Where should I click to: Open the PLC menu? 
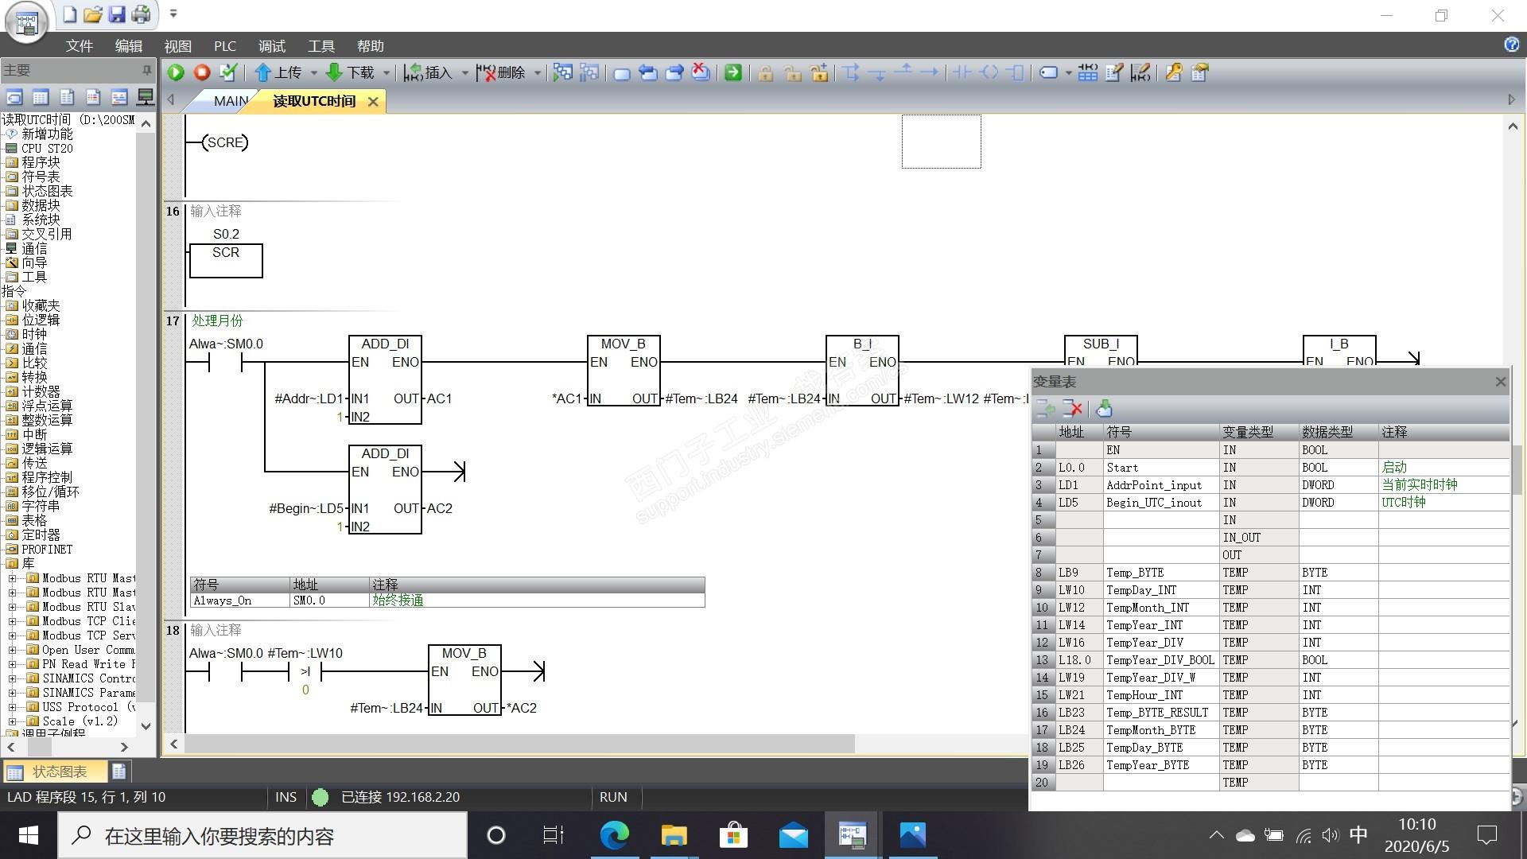tap(224, 46)
